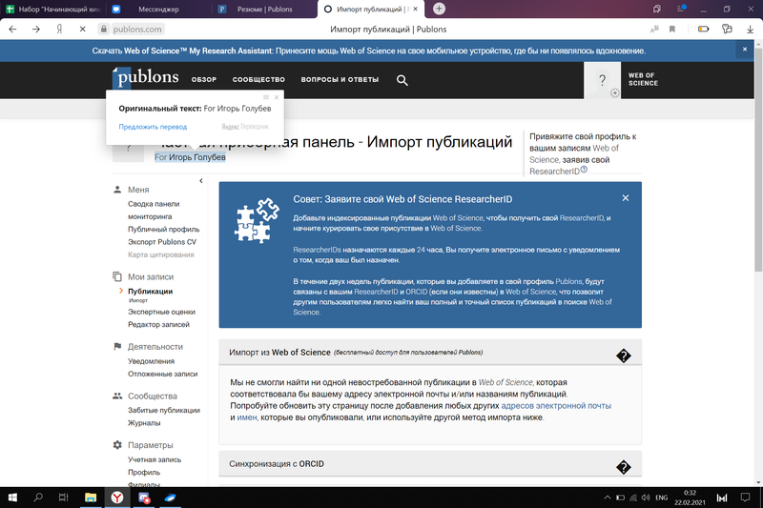The width and height of the screenshot is (763, 508).
Task: Open Забытые публикации sidebar link
Action: coord(164,410)
